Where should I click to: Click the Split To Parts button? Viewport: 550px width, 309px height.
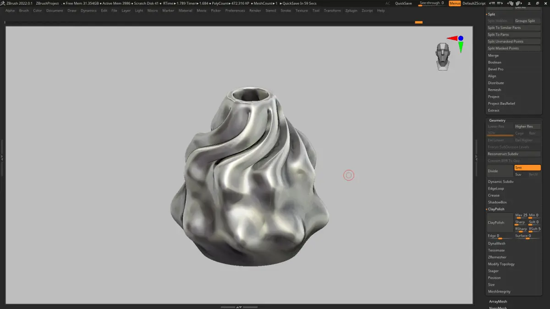(514, 35)
